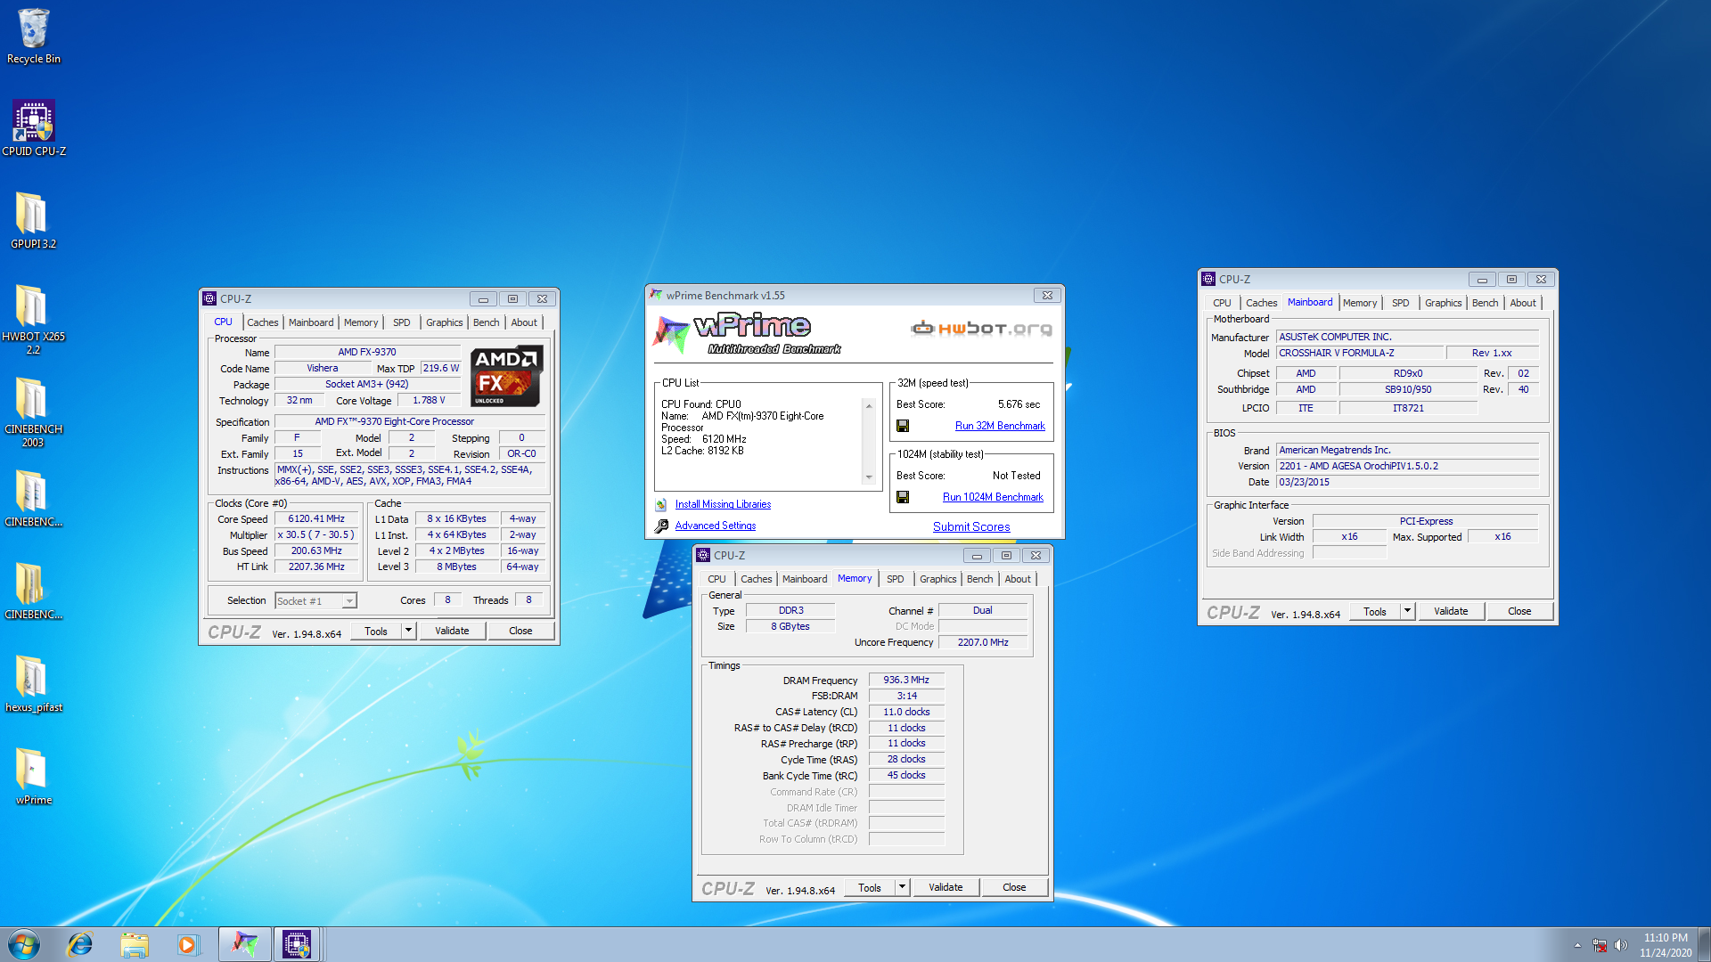
Task: Open Caches tab in left CPU-Z window
Action: (262, 322)
